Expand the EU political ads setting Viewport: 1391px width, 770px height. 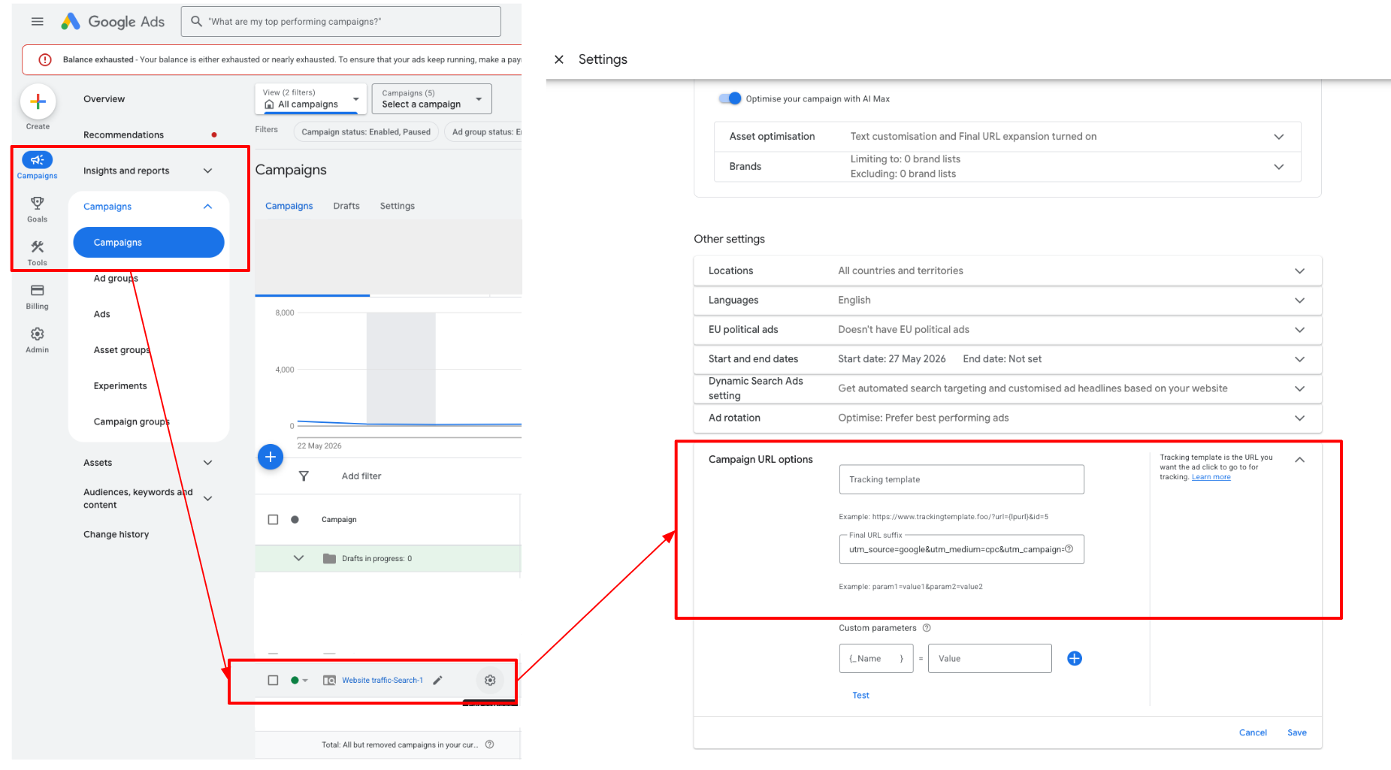pyautogui.click(x=1300, y=330)
